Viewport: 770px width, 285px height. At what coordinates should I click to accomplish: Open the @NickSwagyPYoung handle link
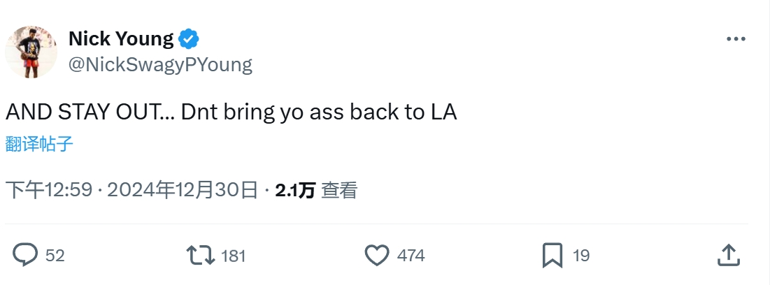coord(160,65)
